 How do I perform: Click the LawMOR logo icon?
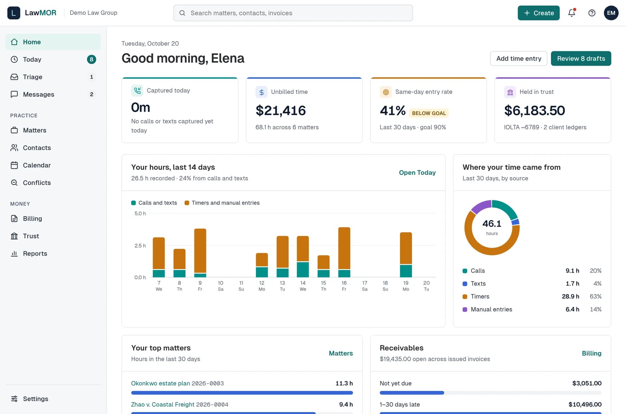tap(14, 13)
